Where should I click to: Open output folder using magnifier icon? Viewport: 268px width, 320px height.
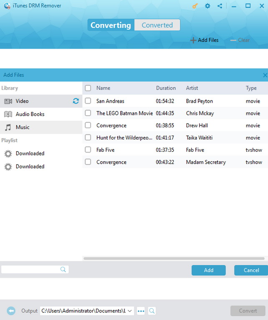tap(152, 311)
